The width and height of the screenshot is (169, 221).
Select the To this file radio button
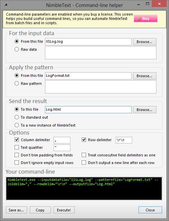coord(17,109)
